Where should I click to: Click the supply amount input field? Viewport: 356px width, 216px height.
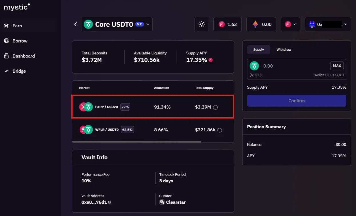point(294,66)
